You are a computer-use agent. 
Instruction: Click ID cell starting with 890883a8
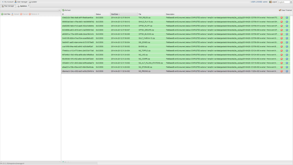point(78,22)
